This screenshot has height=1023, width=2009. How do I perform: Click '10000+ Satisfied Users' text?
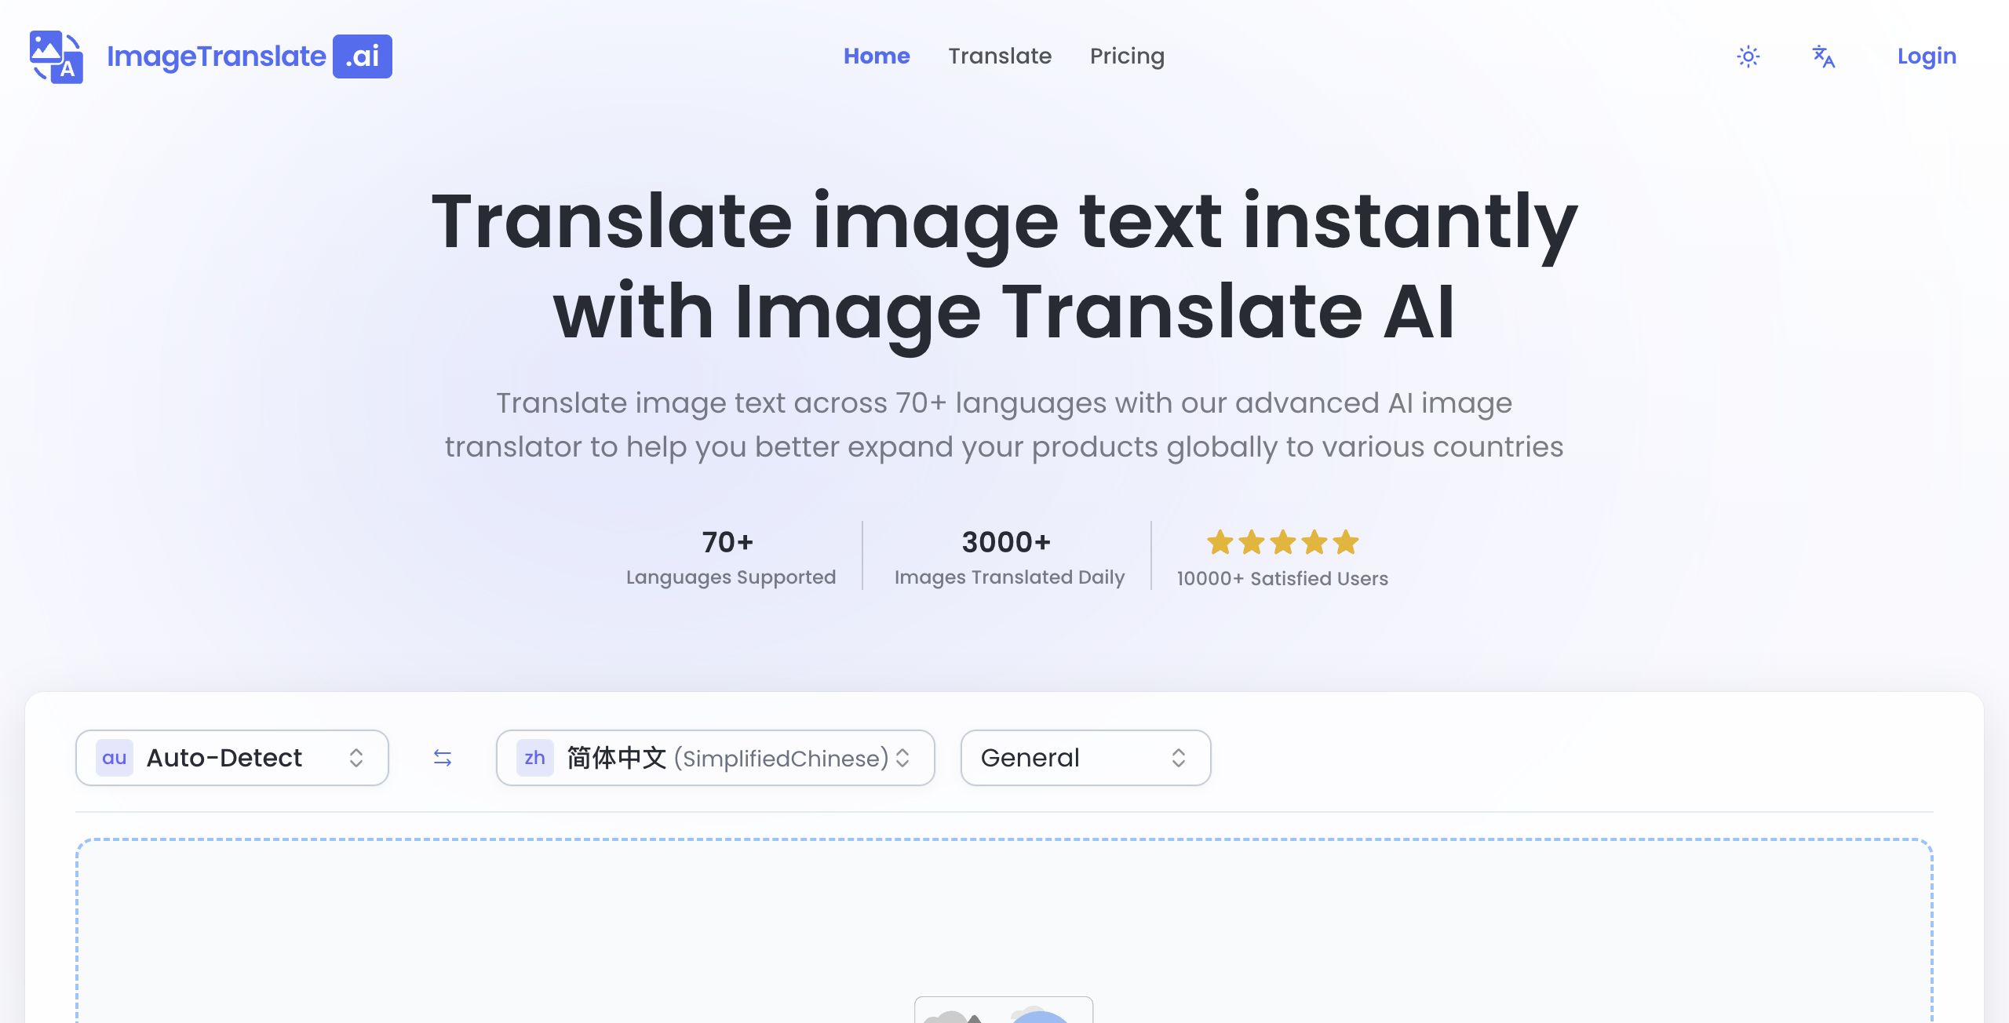1282,579
